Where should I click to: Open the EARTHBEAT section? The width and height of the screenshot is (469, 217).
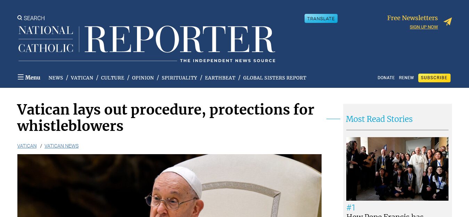tap(220, 78)
